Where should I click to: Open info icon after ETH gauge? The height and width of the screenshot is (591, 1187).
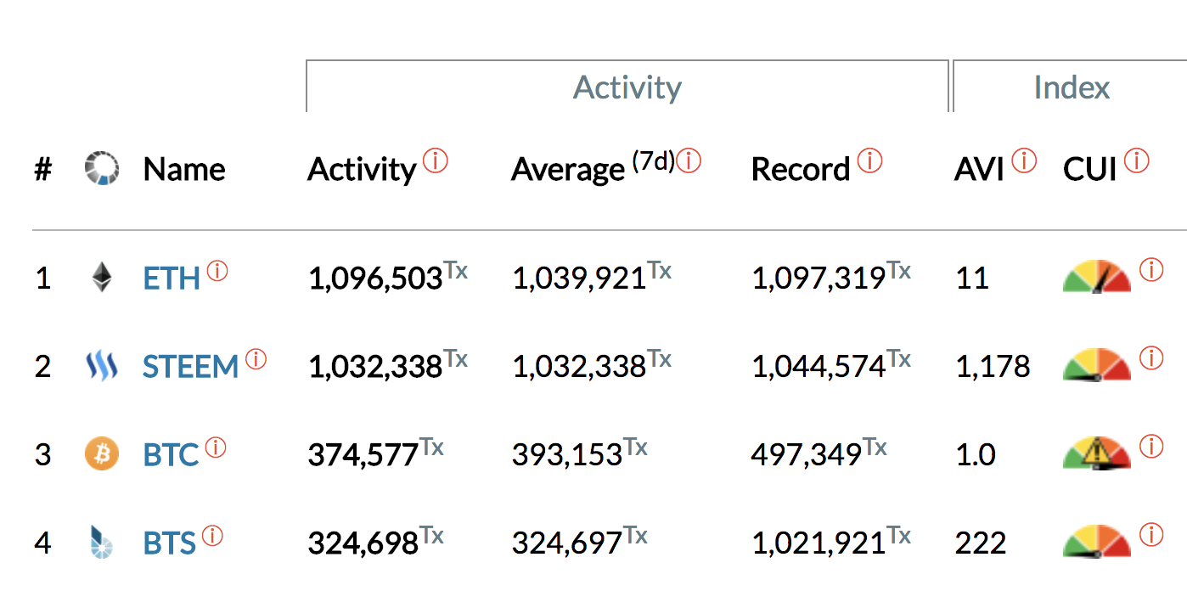point(1150,270)
